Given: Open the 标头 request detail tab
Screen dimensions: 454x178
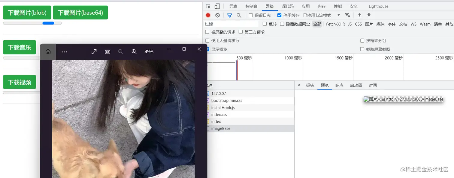Looking at the screenshot, I should point(310,85).
